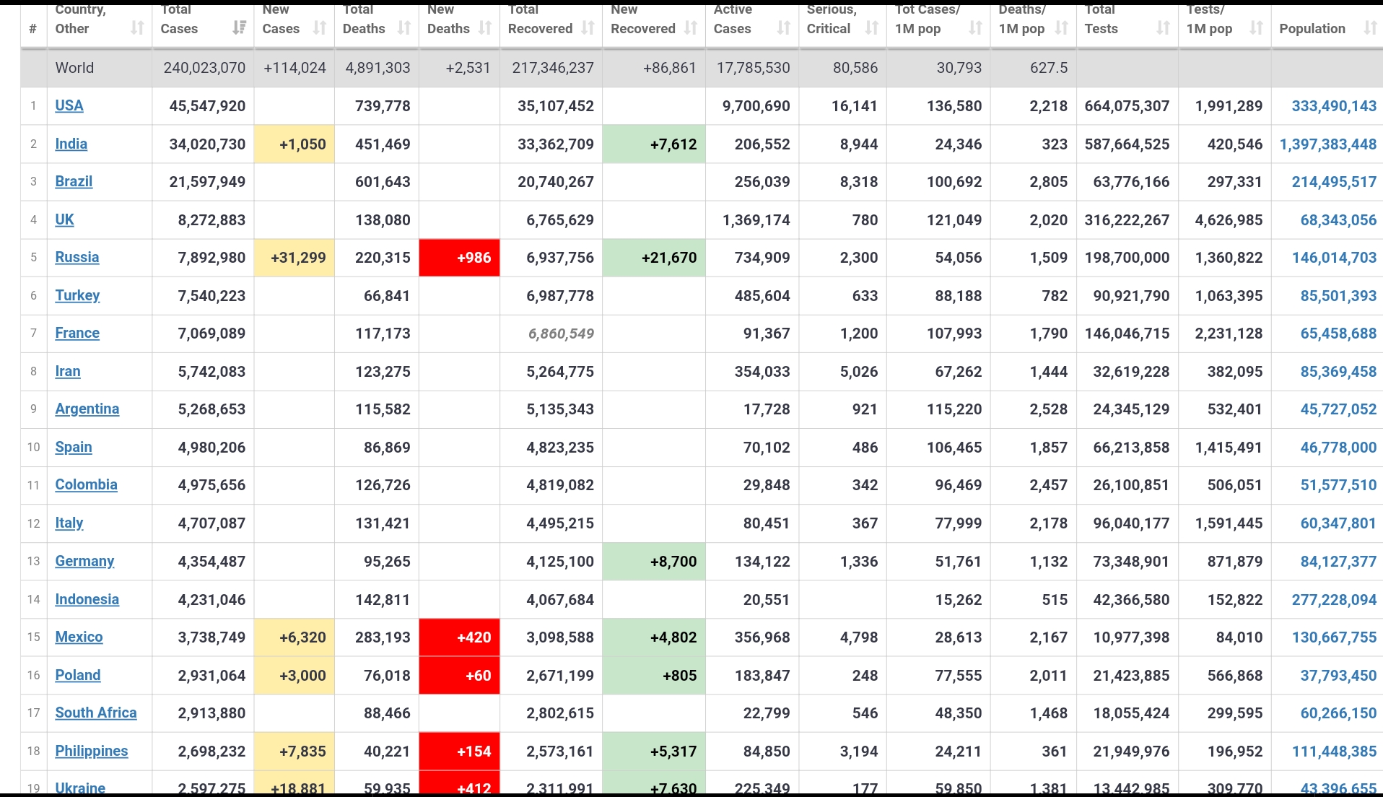Select Mexico new deaths cell +420
This screenshot has width=1383, height=797.
459,637
